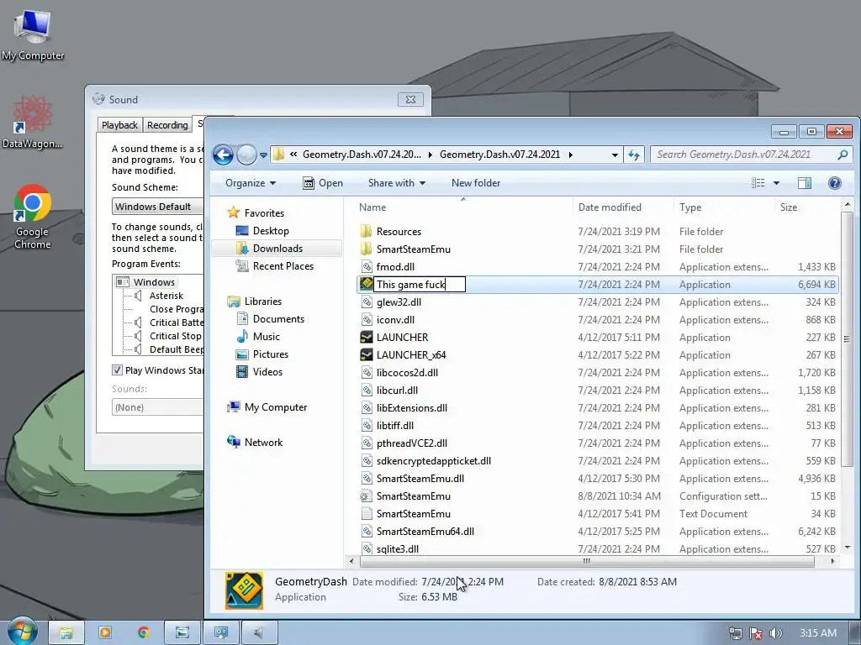Select Critical Stop in Program Events
The image size is (861, 645).
pos(175,336)
